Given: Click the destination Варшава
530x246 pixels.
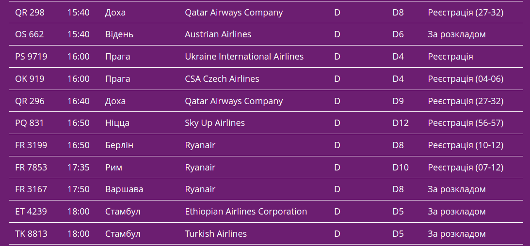Looking at the screenshot, I should (x=124, y=189).
